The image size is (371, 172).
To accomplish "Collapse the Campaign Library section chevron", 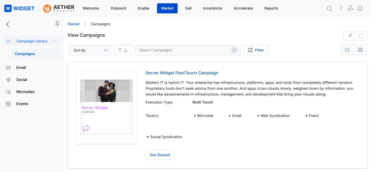I will click(x=54, y=41).
